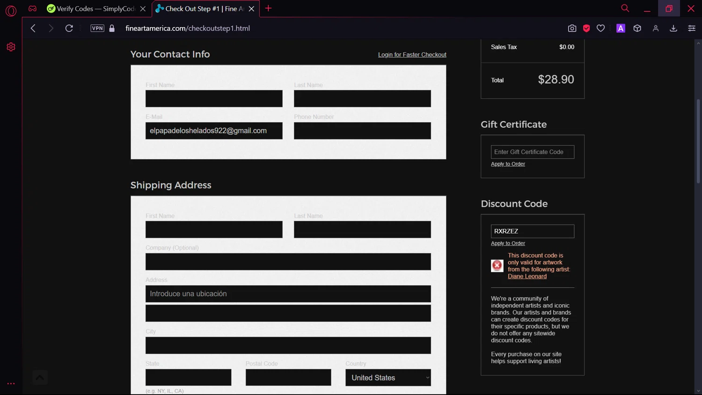Expand the Country dropdown showing United States

[388, 378]
